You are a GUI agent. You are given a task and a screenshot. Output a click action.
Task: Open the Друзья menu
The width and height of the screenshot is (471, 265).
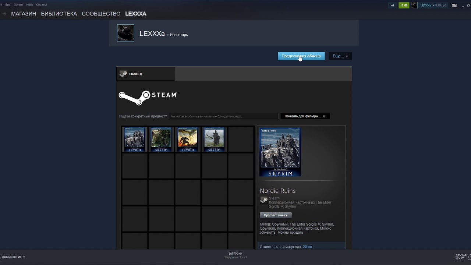[18, 5]
